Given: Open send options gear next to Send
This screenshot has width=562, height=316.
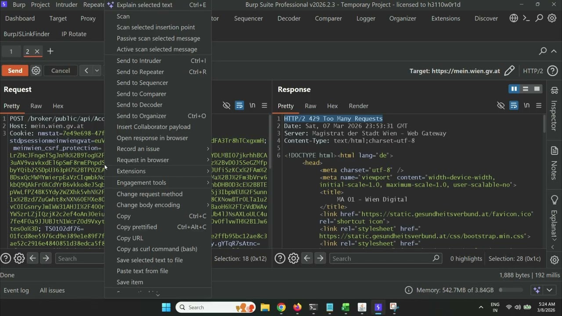Looking at the screenshot, I should pyautogui.click(x=36, y=71).
